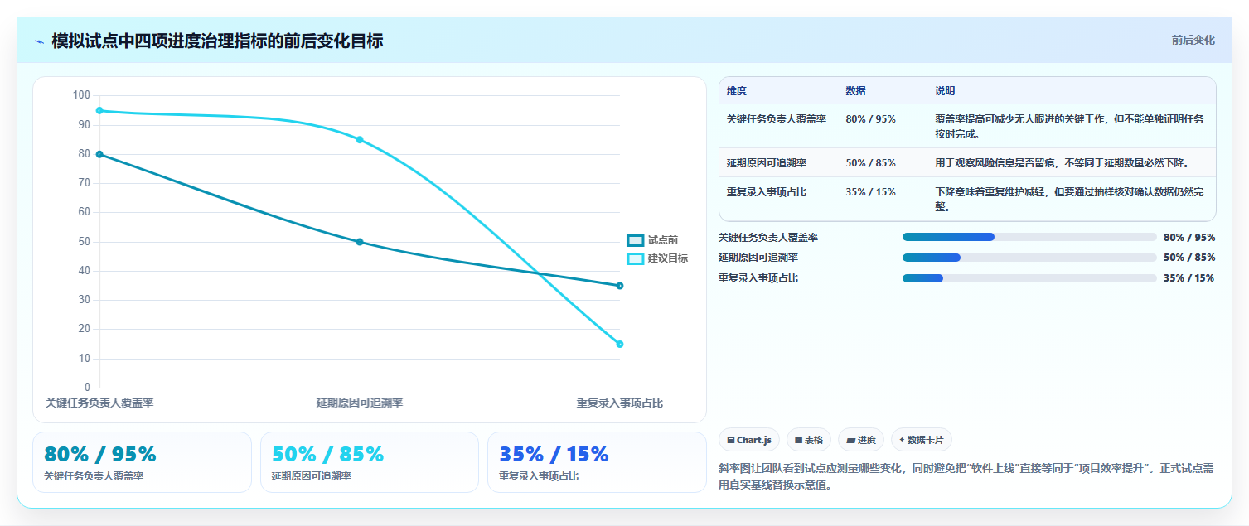
Task: Click the chart title heading text
Action: point(217,41)
